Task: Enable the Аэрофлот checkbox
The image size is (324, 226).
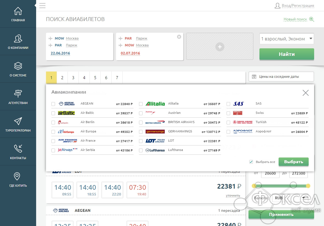Action: (x=228, y=132)
